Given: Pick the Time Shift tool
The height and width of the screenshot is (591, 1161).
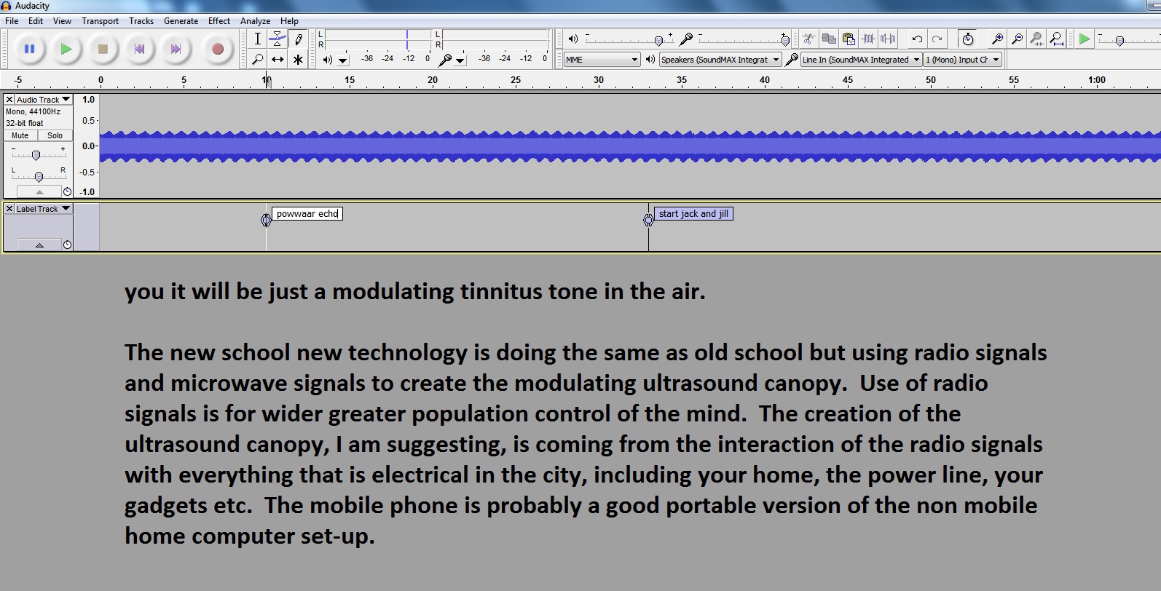Looking at the screenshot, I should click(278, 60).
